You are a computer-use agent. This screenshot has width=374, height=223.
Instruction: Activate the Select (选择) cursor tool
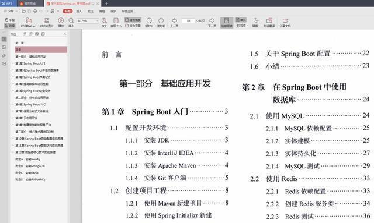[10, 26]
